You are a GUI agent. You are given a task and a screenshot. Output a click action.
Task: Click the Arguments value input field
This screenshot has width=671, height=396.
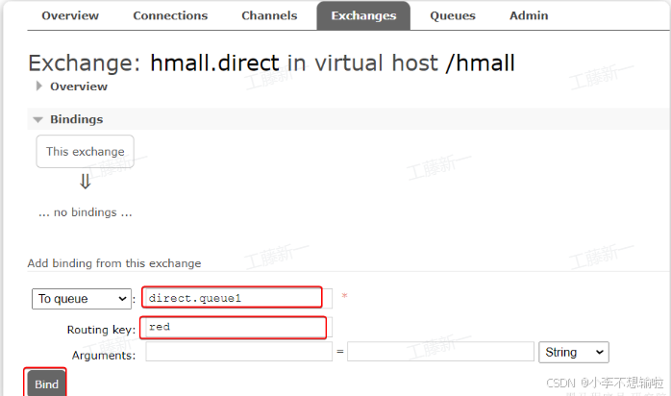[440, 352]
